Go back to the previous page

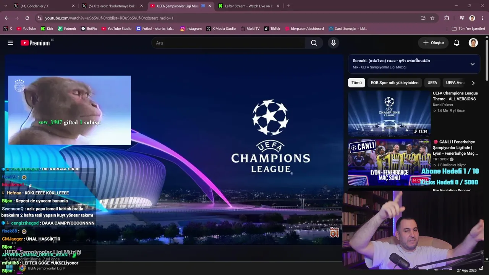pos(6,18)
